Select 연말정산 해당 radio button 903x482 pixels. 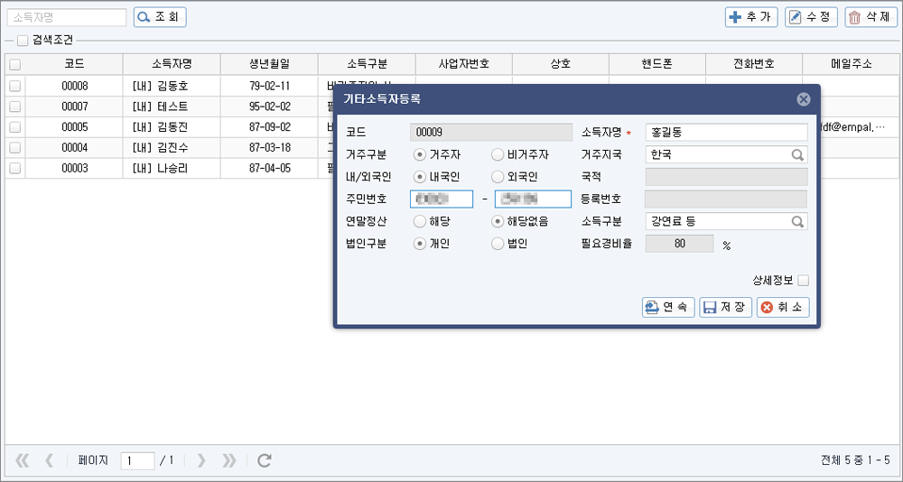click(x=420, y=221)
